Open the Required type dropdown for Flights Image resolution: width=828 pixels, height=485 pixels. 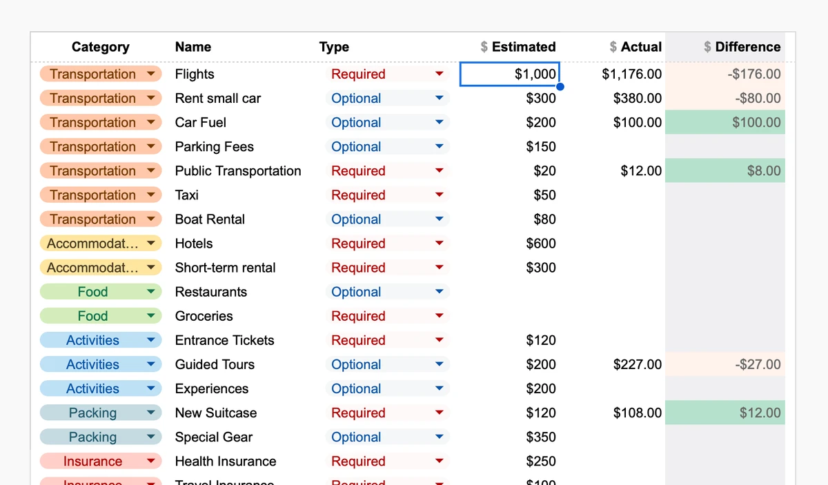point(437,74)
